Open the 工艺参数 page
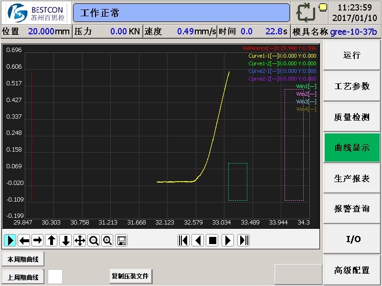Screen dimensions: 382x286 coord(352,86)
